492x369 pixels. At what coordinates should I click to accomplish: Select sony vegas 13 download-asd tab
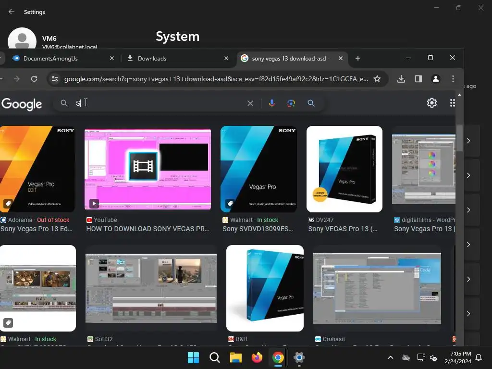click(292, 58)
